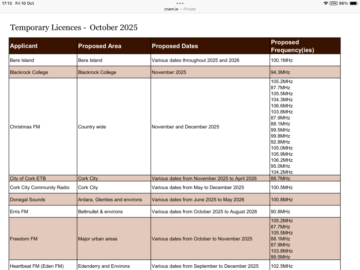Select Ardara, Glenties and environs cell
The image size is (360, 270).
(114, 200)
